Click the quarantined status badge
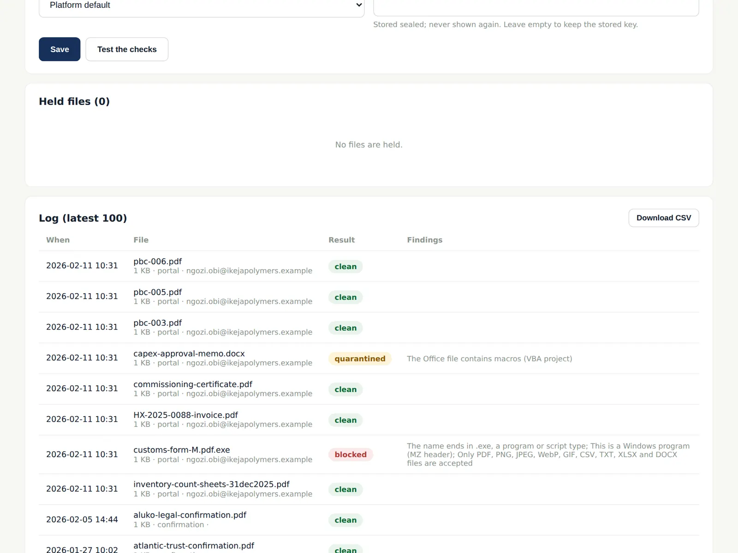This screenshot has height=553, width=738. pos(360,359)
